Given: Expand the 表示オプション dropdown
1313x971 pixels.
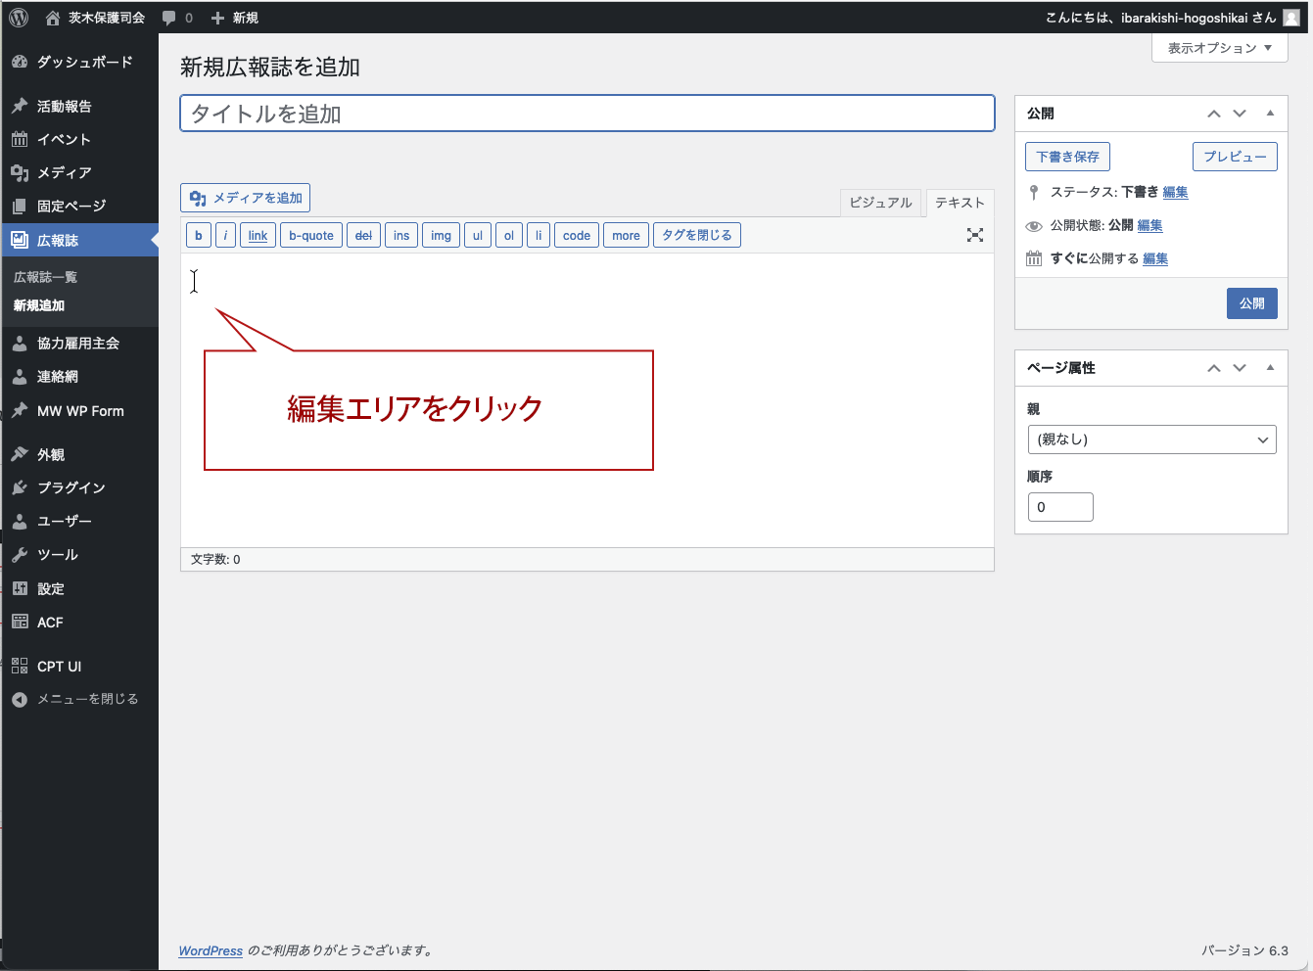Looking at the screenshot, I should [1219, 48].
